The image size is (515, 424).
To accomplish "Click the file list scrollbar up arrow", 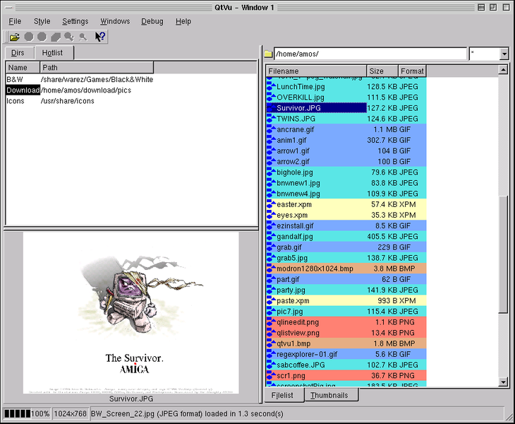I will [x=503, y=70].
